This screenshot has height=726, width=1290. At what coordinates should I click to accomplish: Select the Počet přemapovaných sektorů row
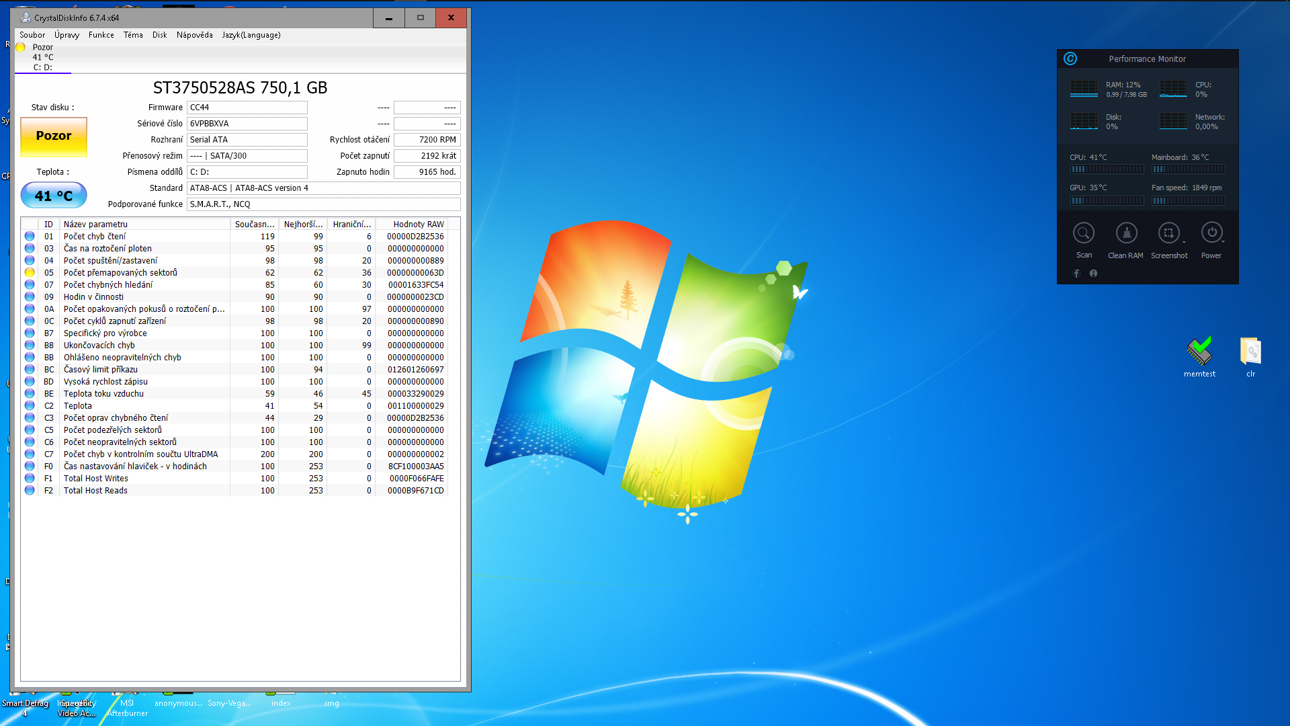234,273
